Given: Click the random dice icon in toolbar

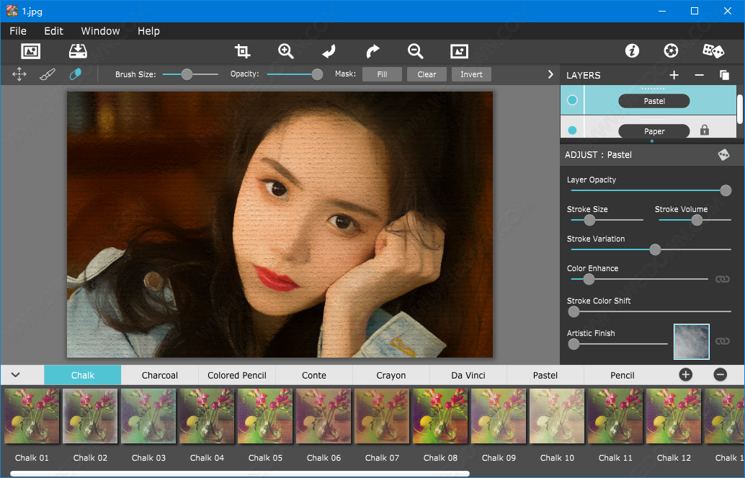Looking at the screenshot, I should click(x=713, y=50).
